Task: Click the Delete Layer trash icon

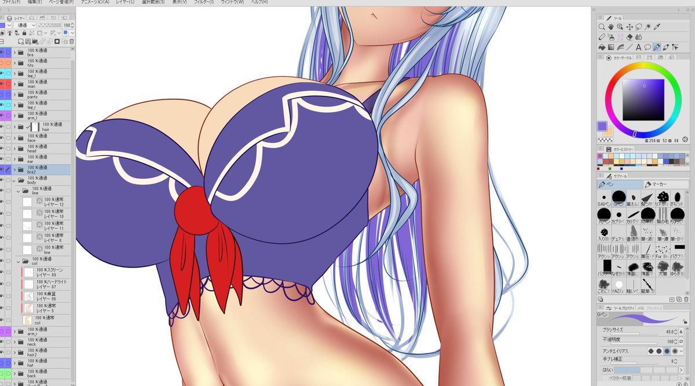Action: (x=71, y=42)
